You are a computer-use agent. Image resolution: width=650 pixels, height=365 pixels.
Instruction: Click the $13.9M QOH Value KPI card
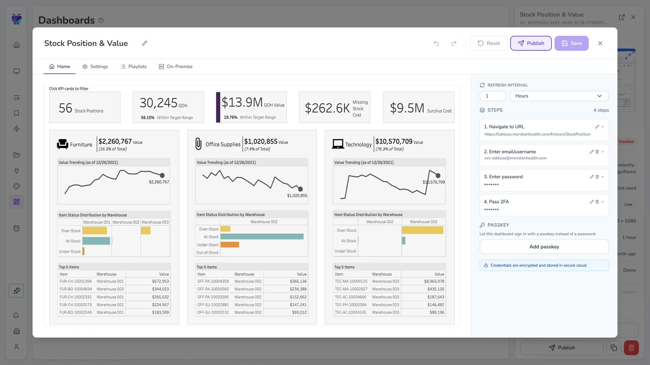pos(251,107)
